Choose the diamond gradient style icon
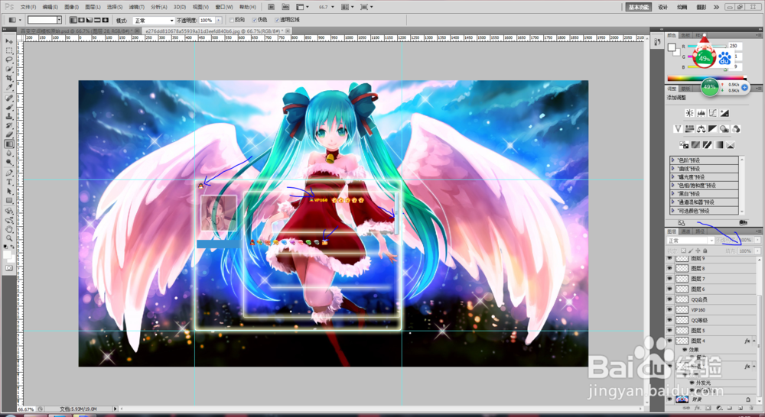The image size is (765, 417). [105, 20]
